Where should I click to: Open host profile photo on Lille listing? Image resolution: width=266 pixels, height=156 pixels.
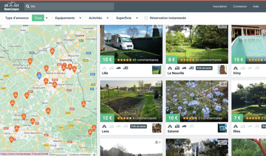pos(157,69)
